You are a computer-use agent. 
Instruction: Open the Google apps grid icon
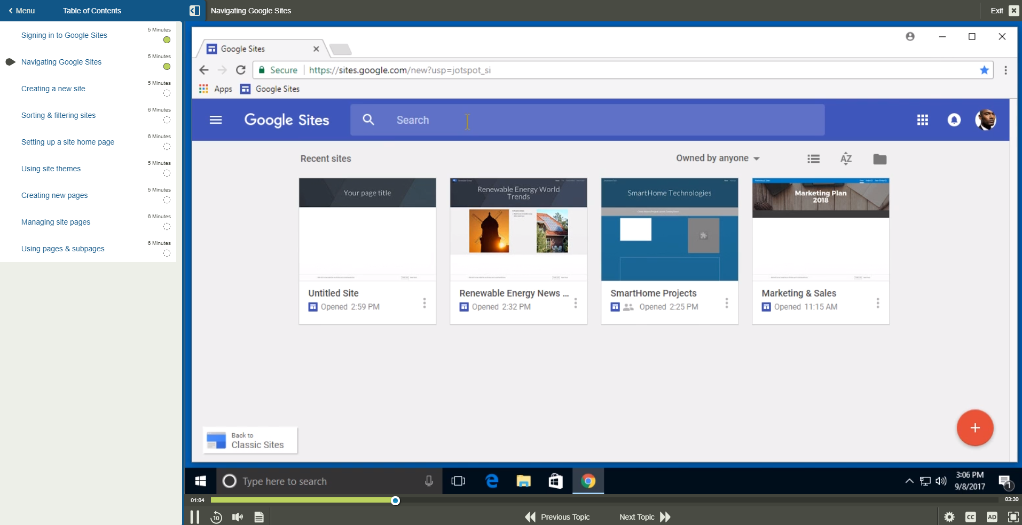click(x=923, y=120)
